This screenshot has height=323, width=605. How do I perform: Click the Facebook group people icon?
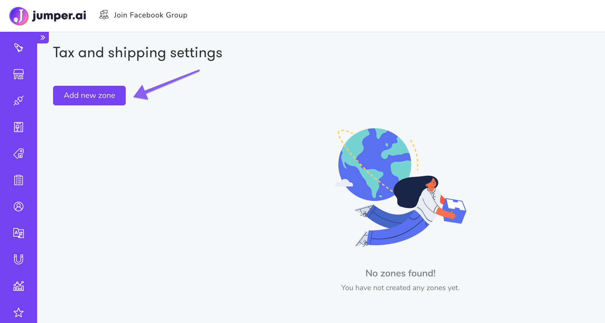(104, 15)
